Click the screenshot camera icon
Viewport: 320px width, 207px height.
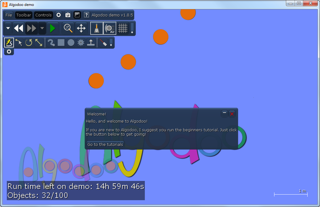coord(68,15)
